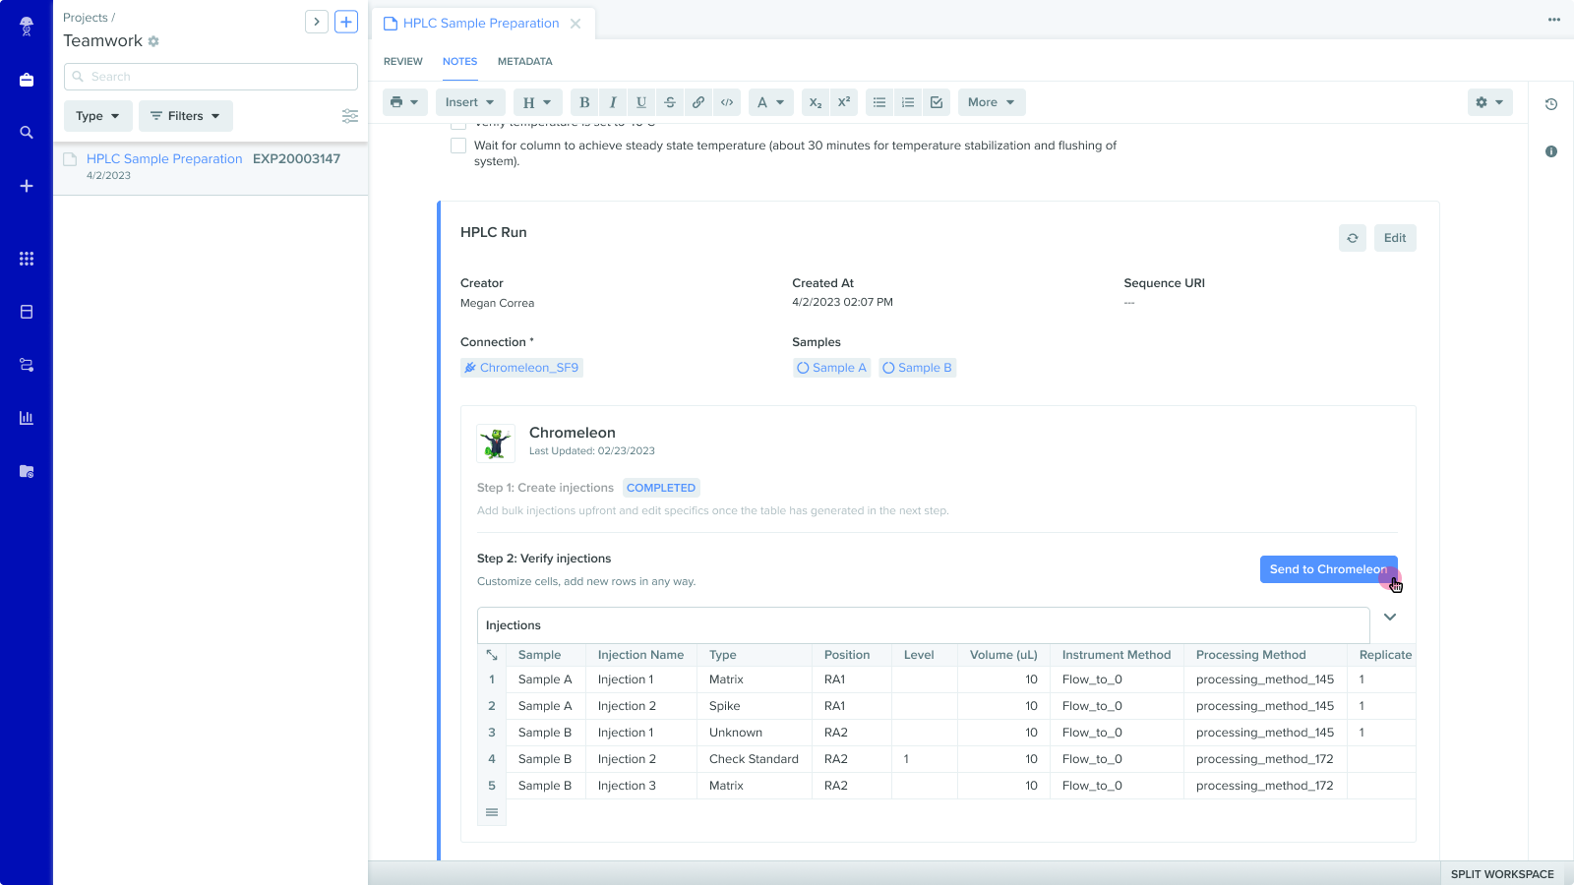Open the version history clock icon

[1551, 104]
